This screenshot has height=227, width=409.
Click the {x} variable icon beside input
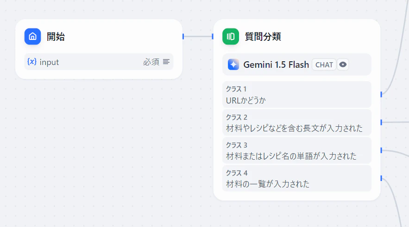click(32, 62)
